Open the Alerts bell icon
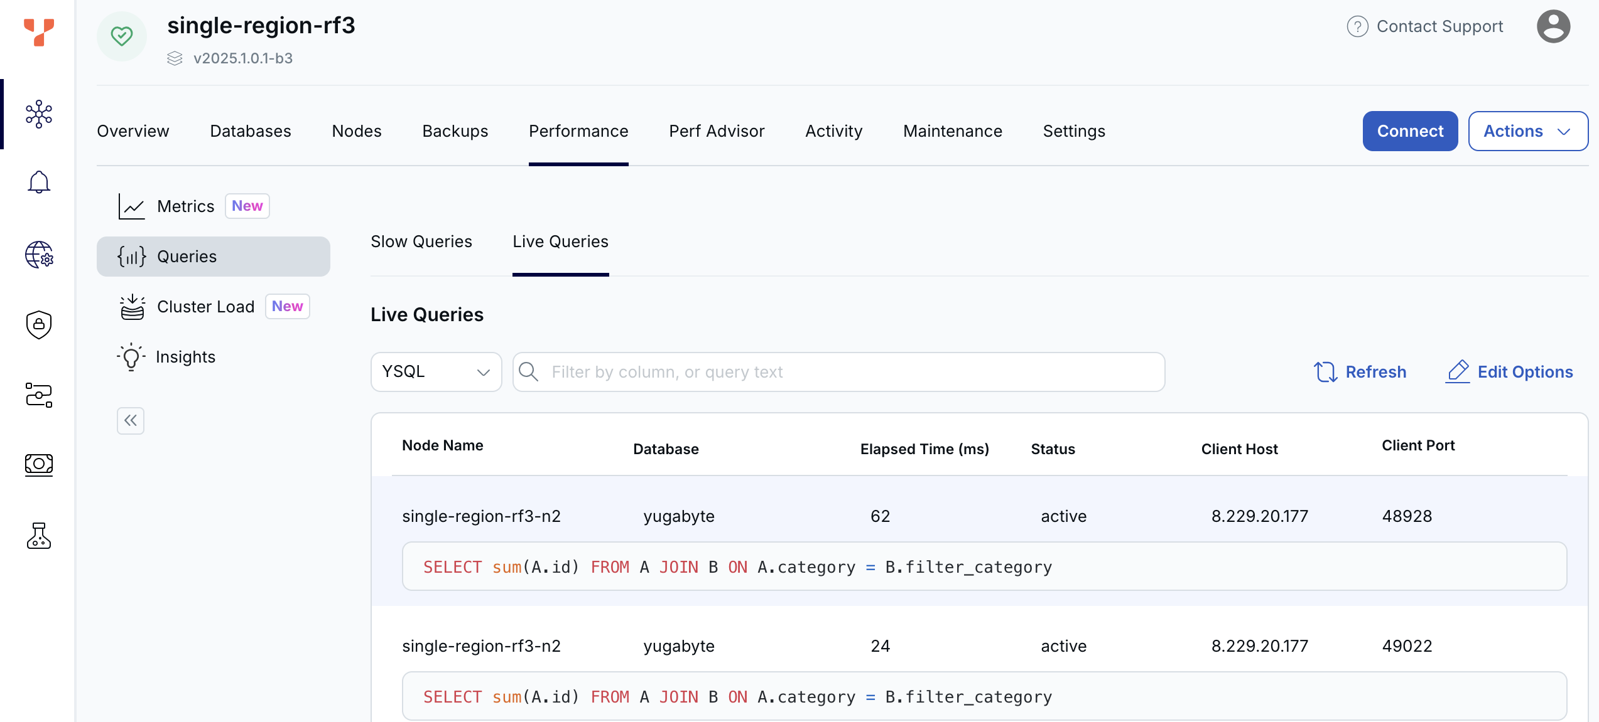 coord(38,182)
